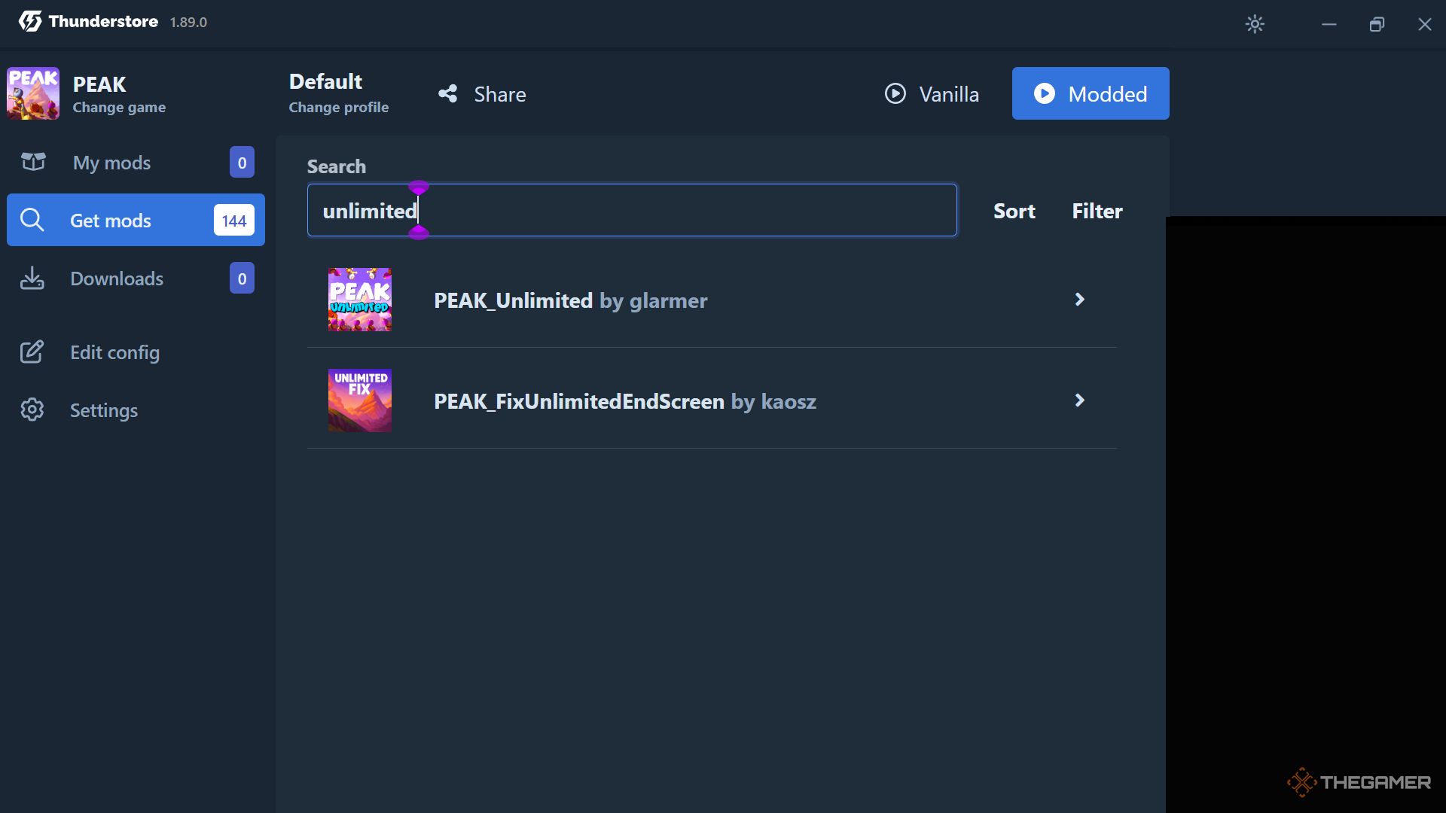The width and height of the screenshot is (1446, 813).
Task: Expand the PEAK_FixUnlimitedEndScreen chevron arrow
Action: point(1080,400)
